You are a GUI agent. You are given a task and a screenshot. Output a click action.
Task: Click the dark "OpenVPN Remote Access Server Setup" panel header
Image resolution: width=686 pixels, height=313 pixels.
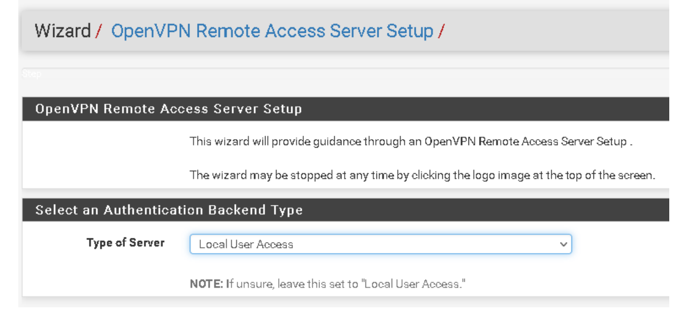point(168,109)
